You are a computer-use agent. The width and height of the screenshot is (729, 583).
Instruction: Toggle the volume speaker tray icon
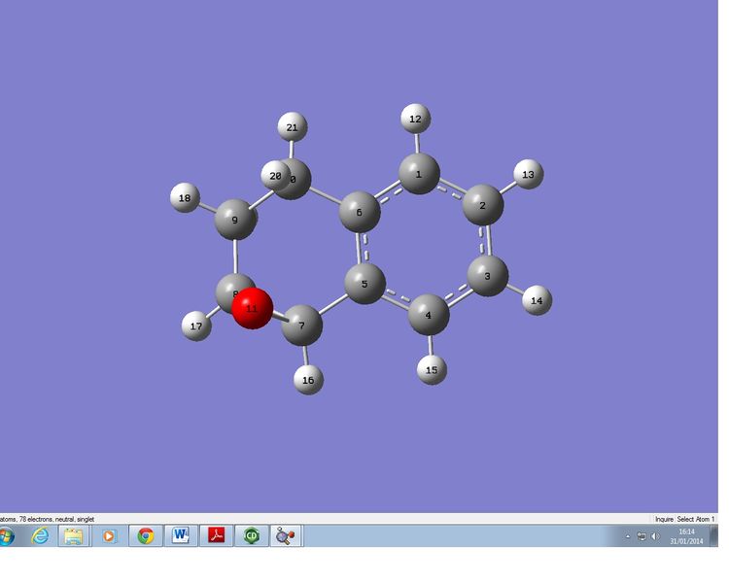tap(655, 536)
